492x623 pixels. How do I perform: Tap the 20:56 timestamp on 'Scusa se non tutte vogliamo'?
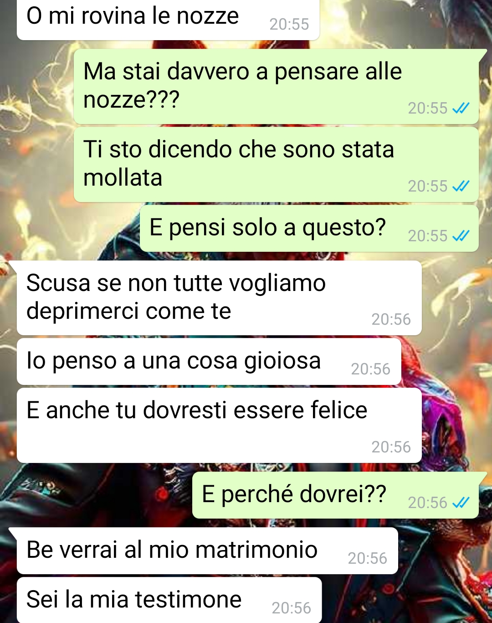click(391, 319)
